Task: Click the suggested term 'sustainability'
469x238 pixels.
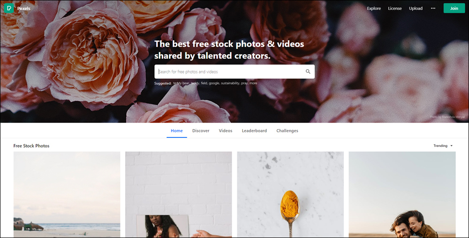Action: coord(230,83)
